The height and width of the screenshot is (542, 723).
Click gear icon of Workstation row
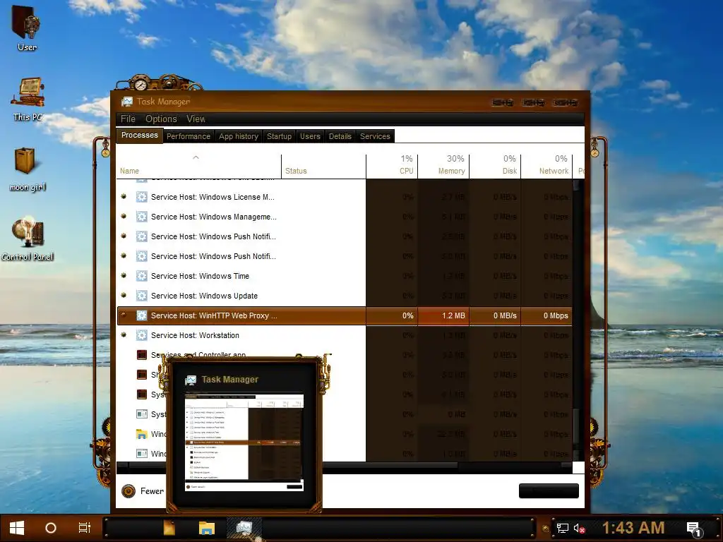coord(141,335)
